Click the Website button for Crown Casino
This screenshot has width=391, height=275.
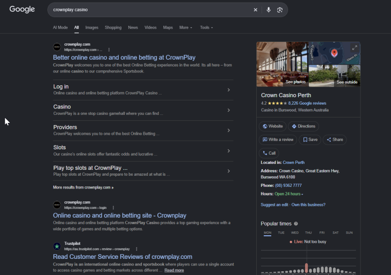[x=272, y=126]
